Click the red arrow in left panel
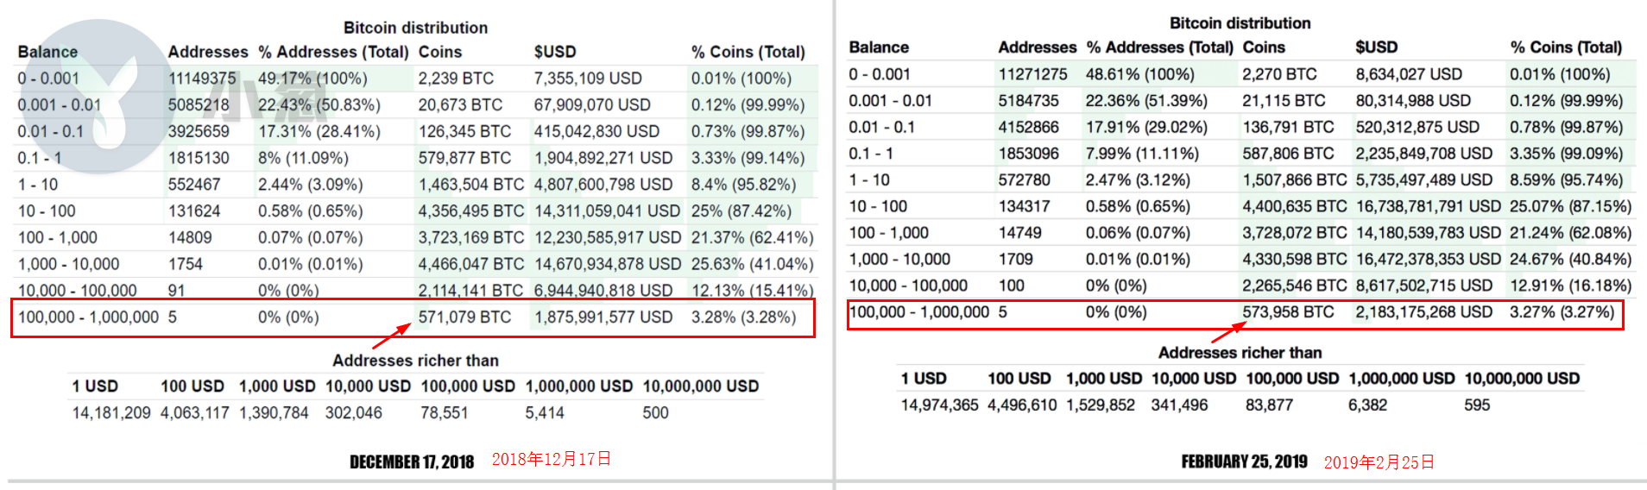This screenshot has width=1647, height=490. coord(392,335)
